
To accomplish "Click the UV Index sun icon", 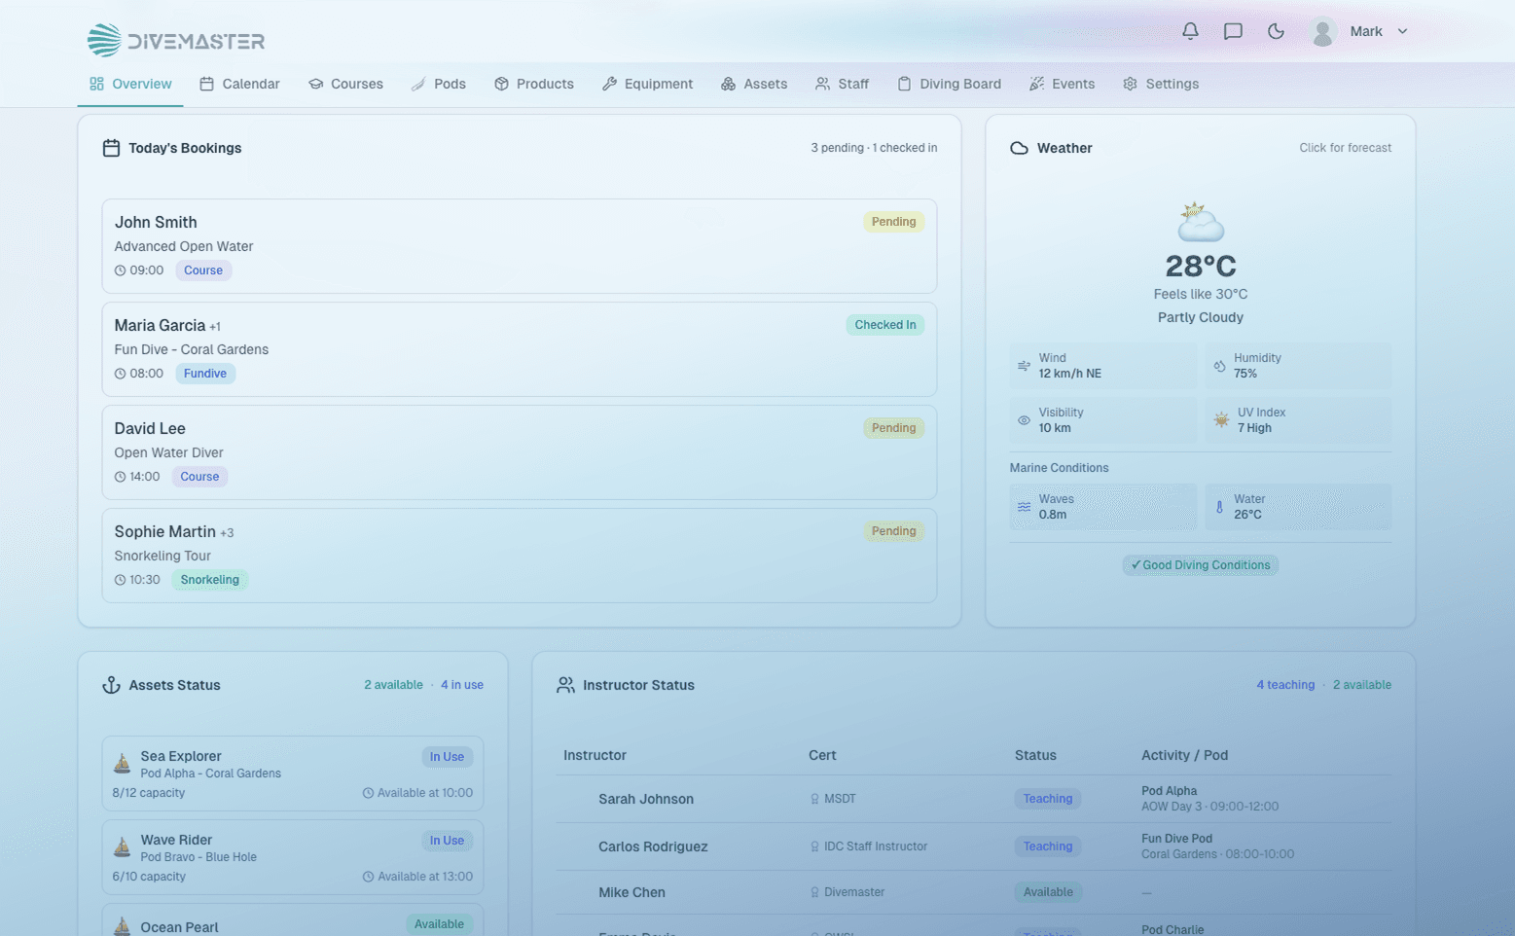I will (x=1221, y=419).
